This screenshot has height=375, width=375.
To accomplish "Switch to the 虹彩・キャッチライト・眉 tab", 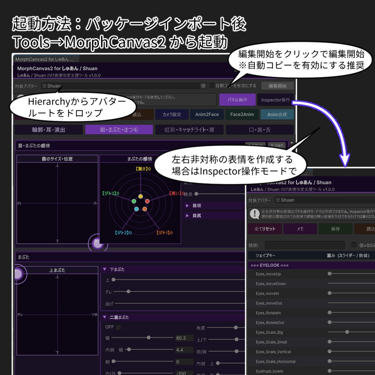I will pyautogui.click(x=189, y=130).
